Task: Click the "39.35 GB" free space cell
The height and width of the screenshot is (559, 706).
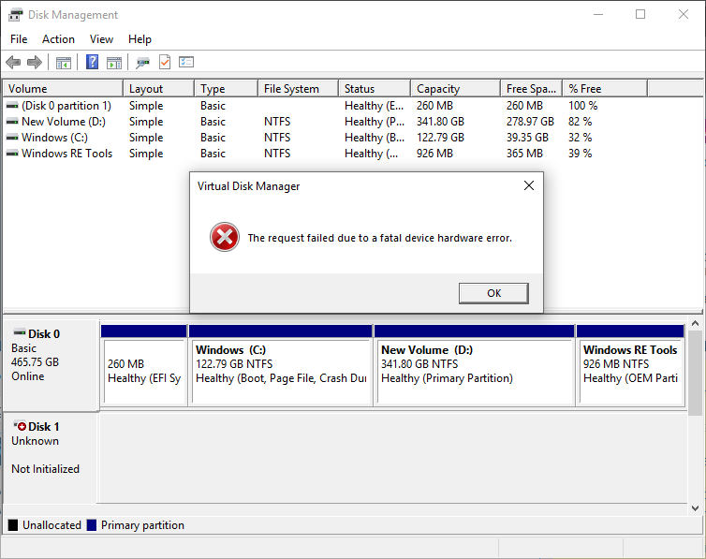Action: pos(527,138)
